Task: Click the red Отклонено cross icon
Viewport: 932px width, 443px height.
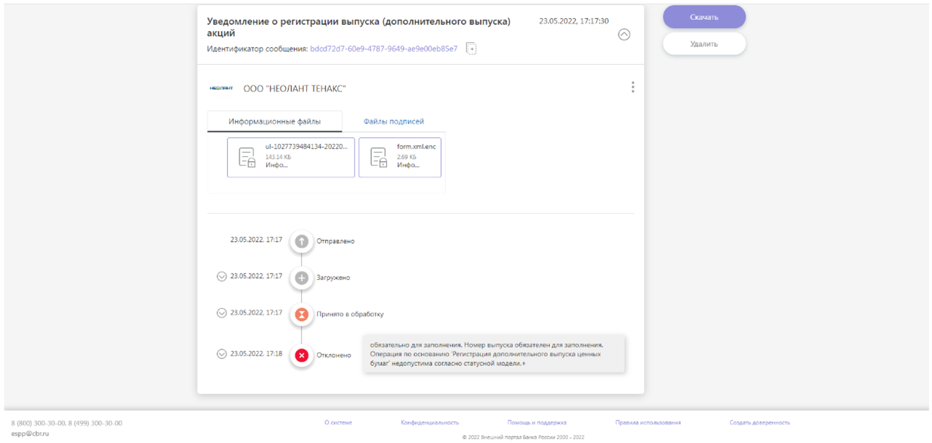Action: tap(301, 355)
